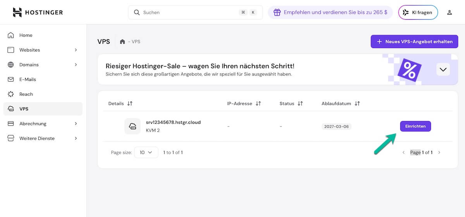Click the KVM 2 plan label
This screenshot has width=465, height=217.
tap(153, 130)
